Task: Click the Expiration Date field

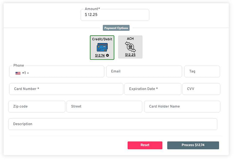Action: pyautogui.click(x=153, y=89)
